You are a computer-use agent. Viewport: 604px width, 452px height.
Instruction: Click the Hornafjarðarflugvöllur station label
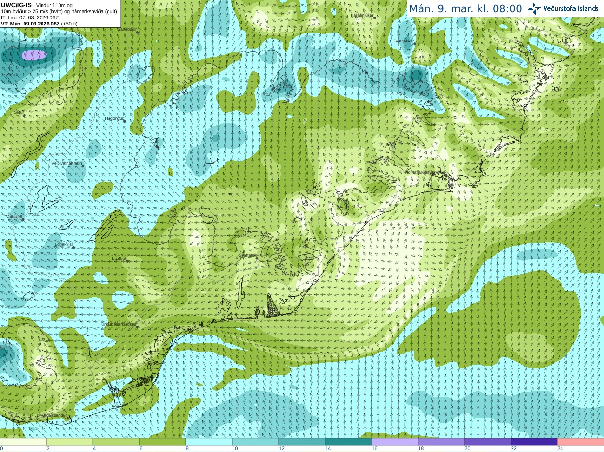coord(425,172)
